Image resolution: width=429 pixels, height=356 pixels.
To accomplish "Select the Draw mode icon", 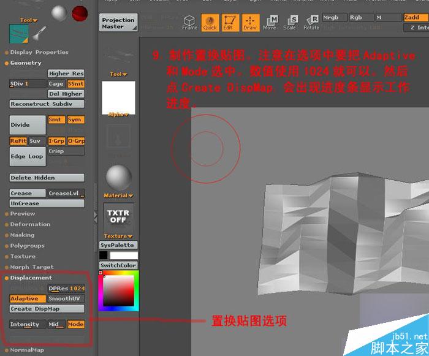I will coord(250,23).
